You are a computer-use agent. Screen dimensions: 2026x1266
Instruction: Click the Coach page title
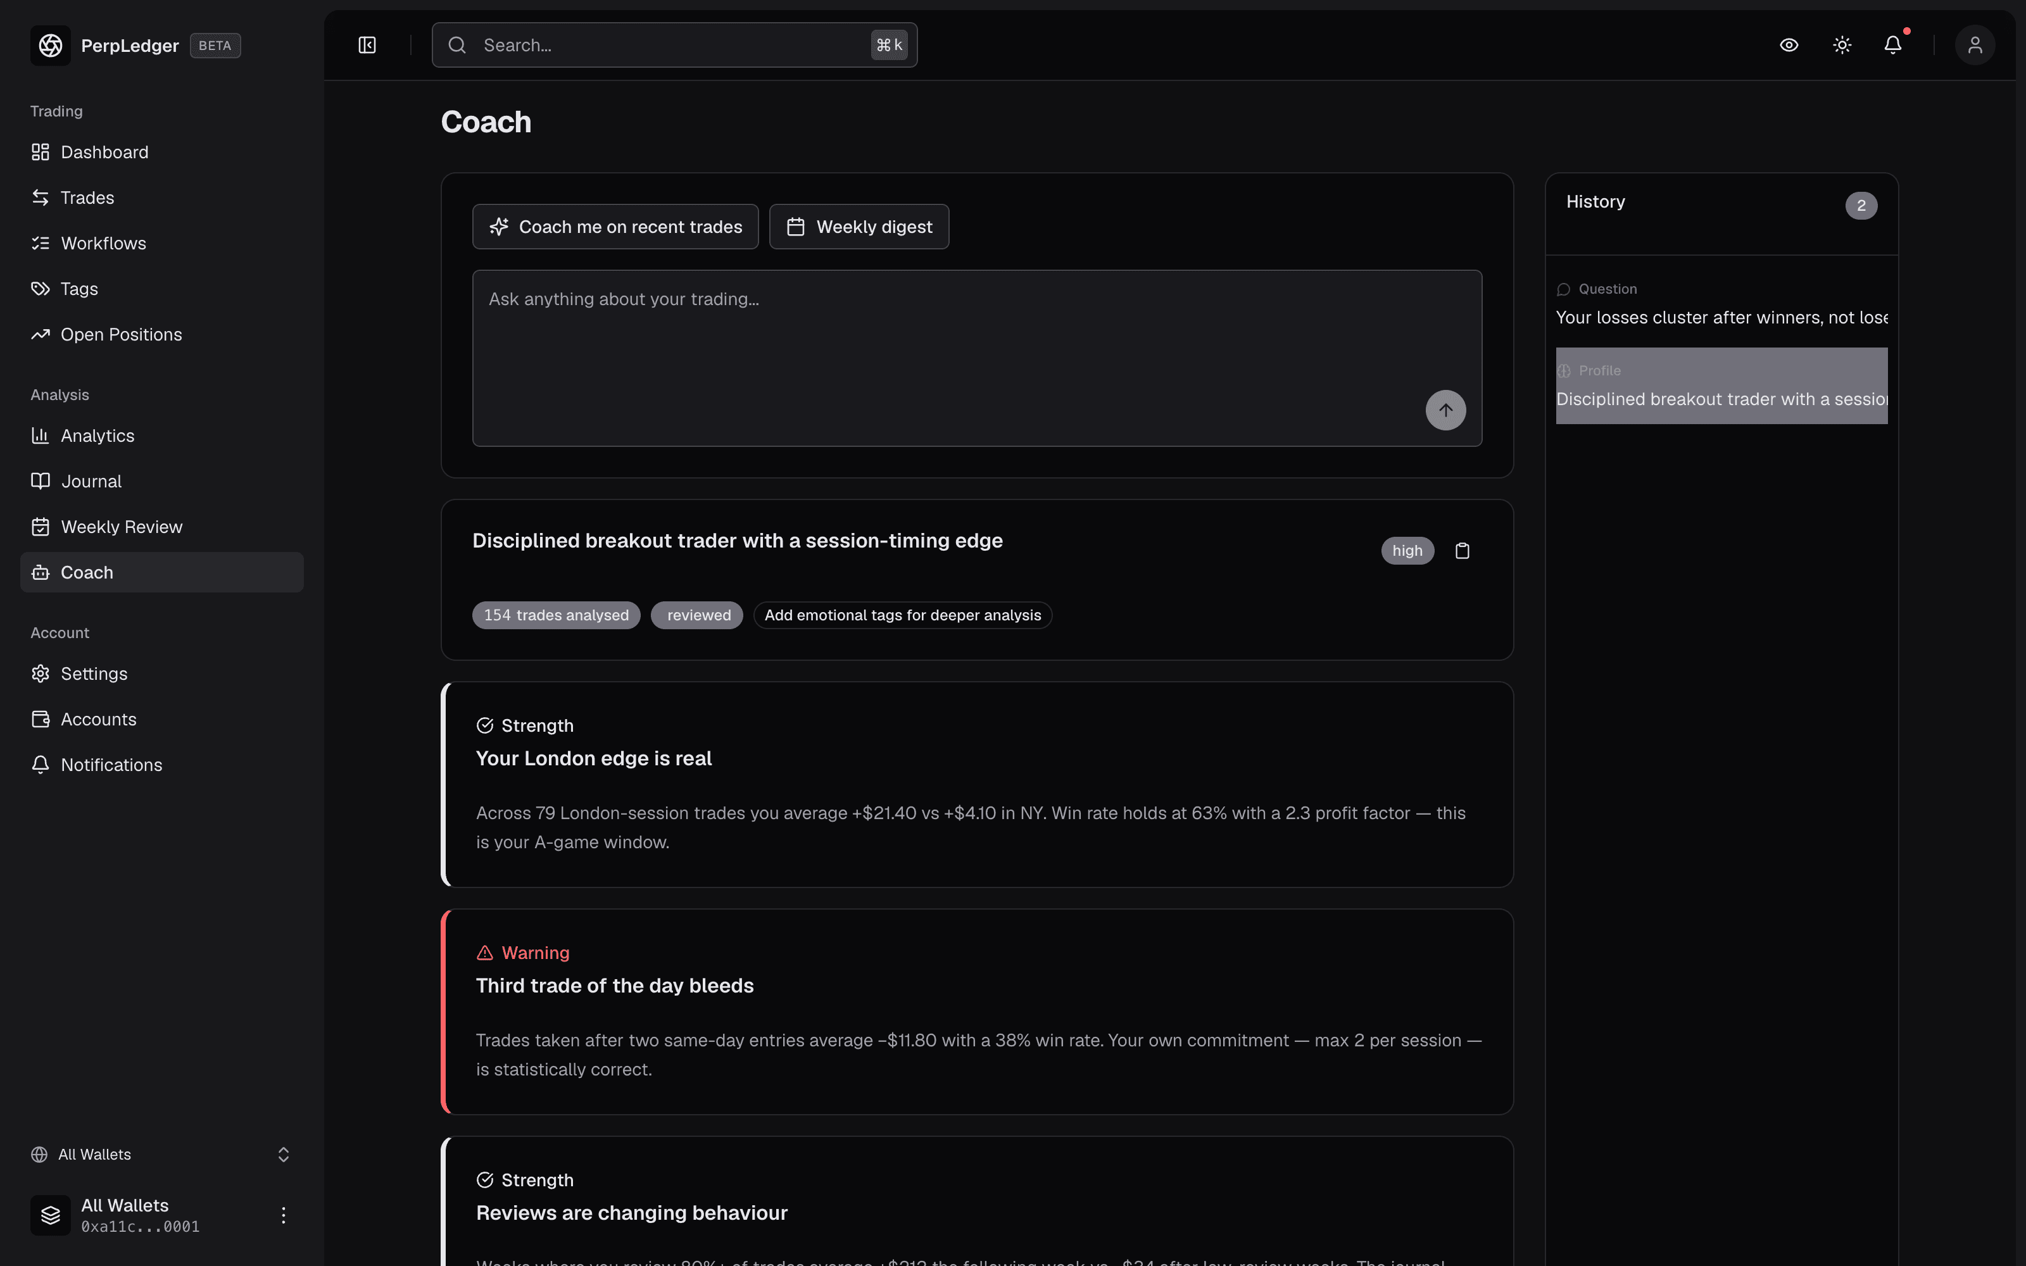click(x=486, y=122)
